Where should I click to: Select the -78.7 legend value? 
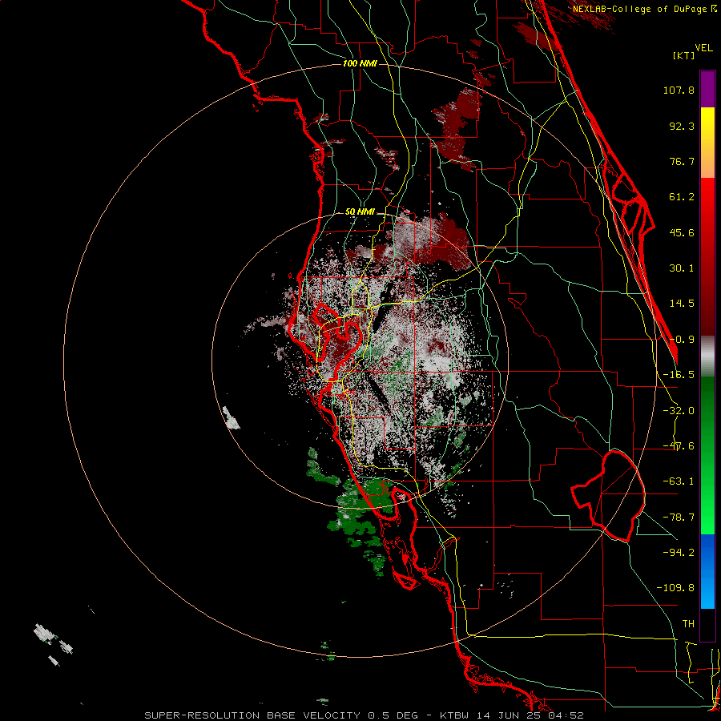(679, 518)
